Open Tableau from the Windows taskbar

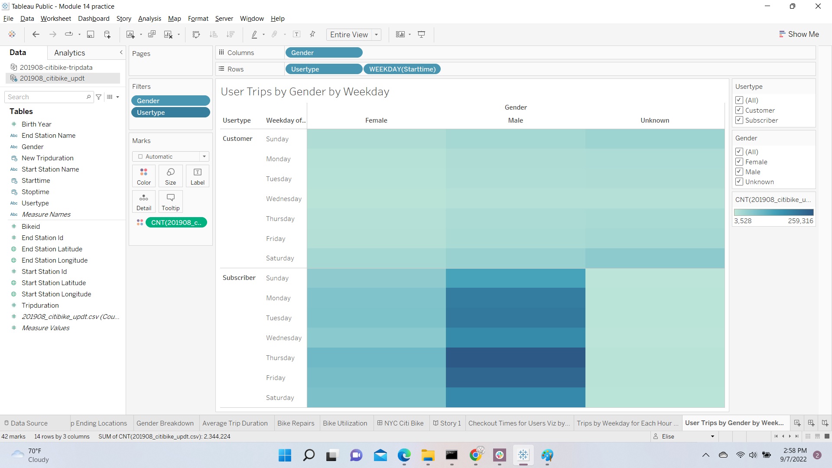pyautogui.click(x=523, y=455)
